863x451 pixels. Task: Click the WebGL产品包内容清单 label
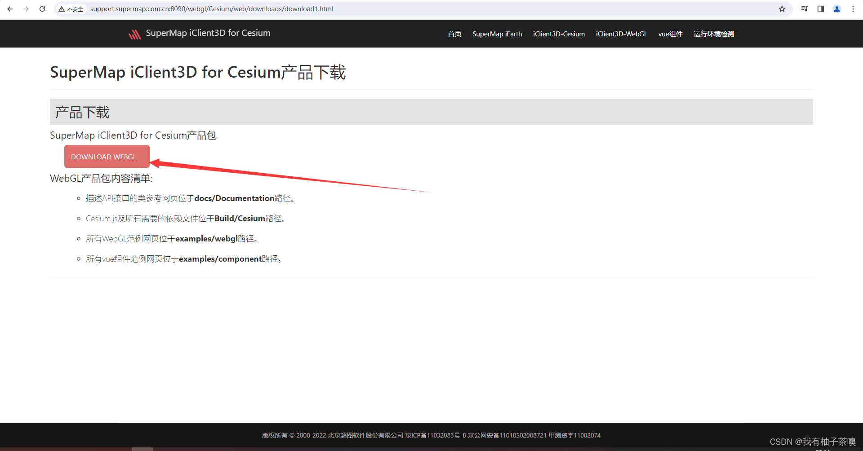(101, 179)
